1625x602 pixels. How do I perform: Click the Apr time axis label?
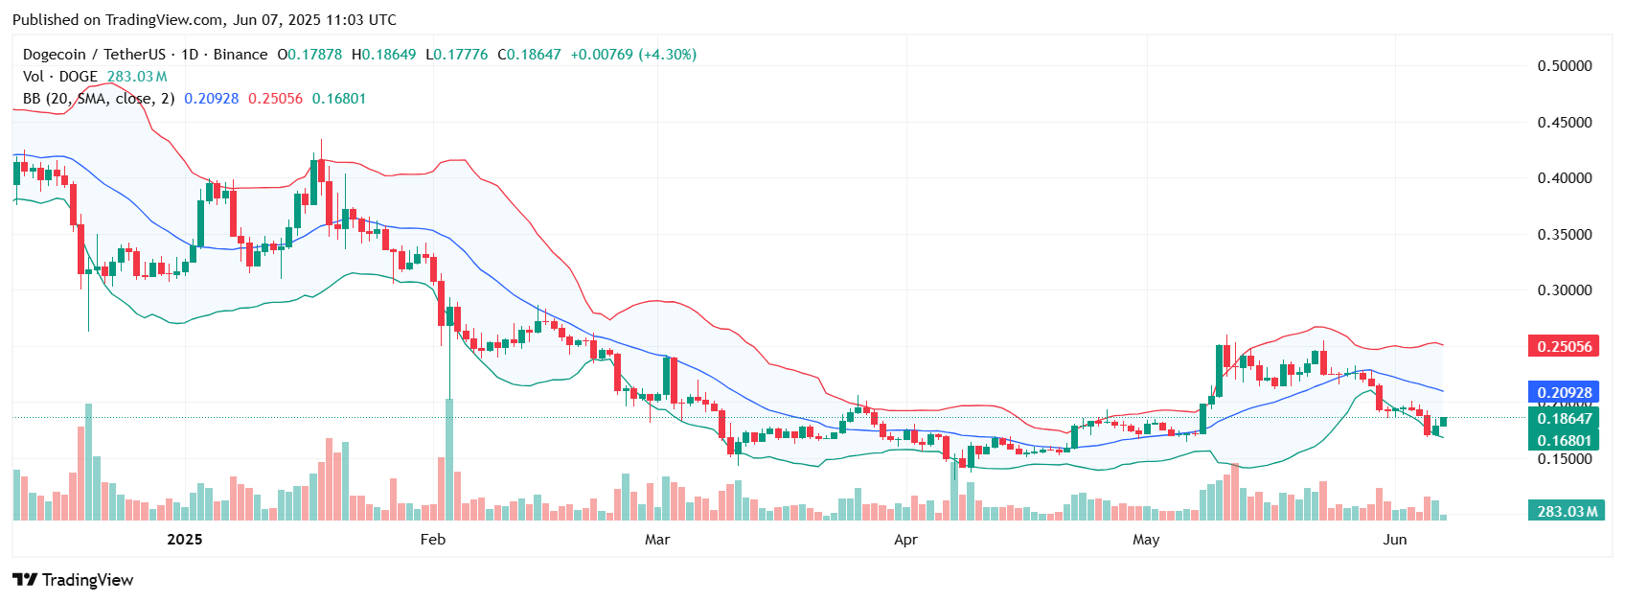click(905, 540)
